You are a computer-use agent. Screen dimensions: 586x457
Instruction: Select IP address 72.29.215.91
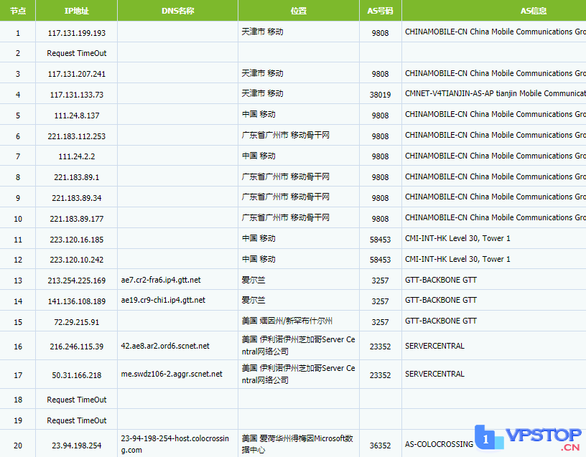coord(77,322)
